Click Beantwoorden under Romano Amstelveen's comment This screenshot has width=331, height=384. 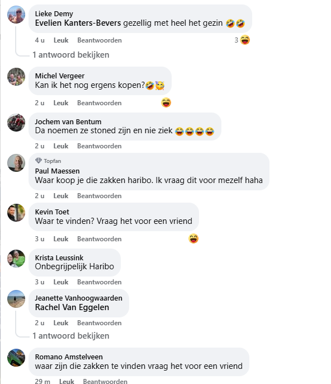click(105, 381)
